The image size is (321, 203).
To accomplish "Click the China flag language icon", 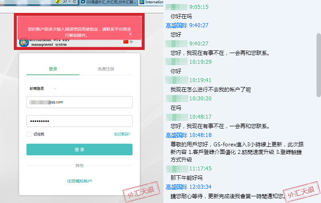I will [x=126, y=42].
